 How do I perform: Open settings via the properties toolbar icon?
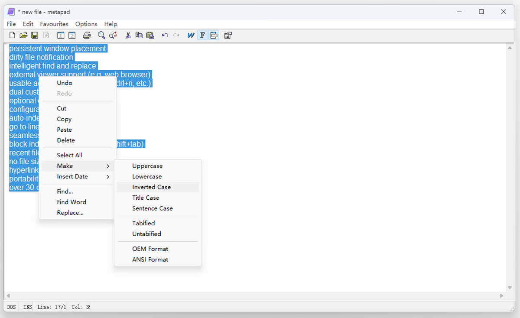[x=228, y=36]
